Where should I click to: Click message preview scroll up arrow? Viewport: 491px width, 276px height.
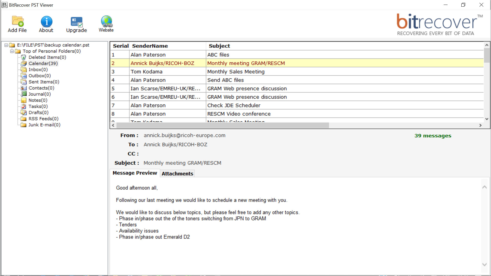pos(484,187)
